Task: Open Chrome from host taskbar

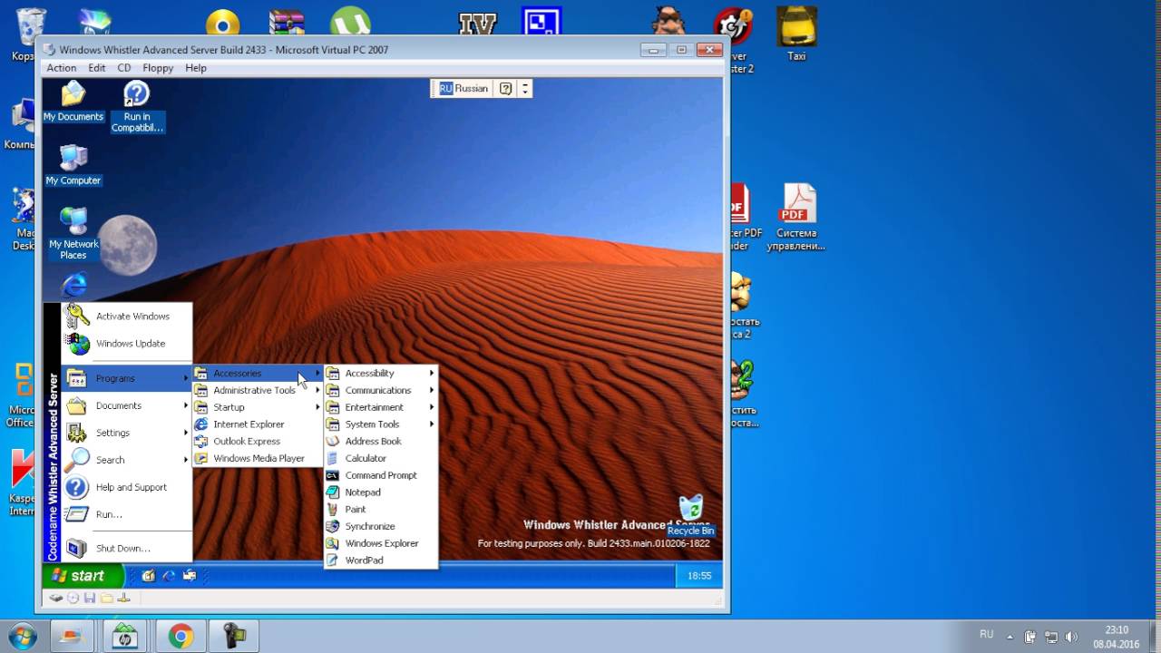Action: [x=180, y=637]
